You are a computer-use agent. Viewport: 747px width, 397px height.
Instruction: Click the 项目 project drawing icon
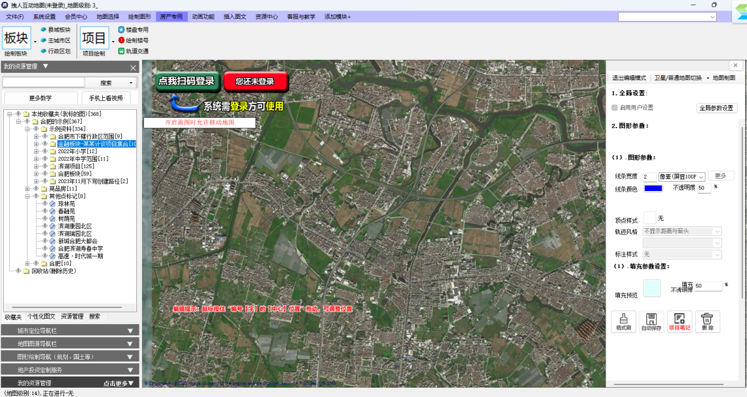[x=94, y=38]
